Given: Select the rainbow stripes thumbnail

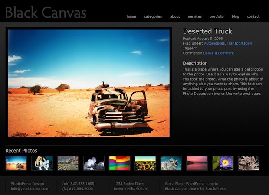Looking at the screenshot, I should [x=120, y=163].
